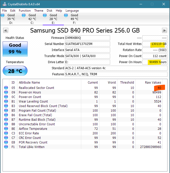Click the Good 99 % health status button
170x173 pixels.
(15, 49)
